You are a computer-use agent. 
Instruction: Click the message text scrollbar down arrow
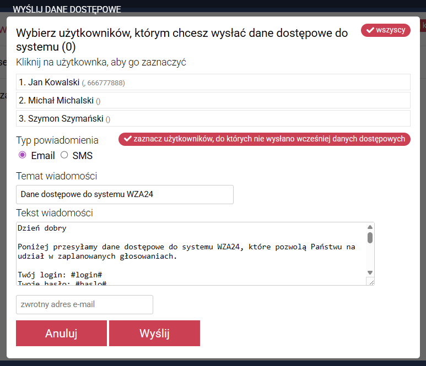point(370,272)
